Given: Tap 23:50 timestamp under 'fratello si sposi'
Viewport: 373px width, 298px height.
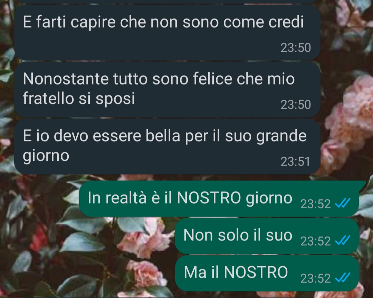Looking at the screenshot, I should coord(296,105).
